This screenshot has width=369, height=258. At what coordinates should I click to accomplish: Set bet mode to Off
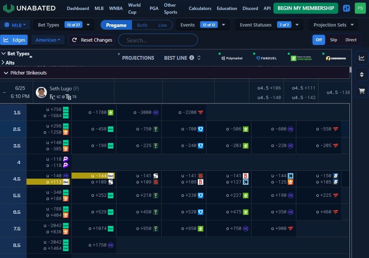(x=319, y=40)
